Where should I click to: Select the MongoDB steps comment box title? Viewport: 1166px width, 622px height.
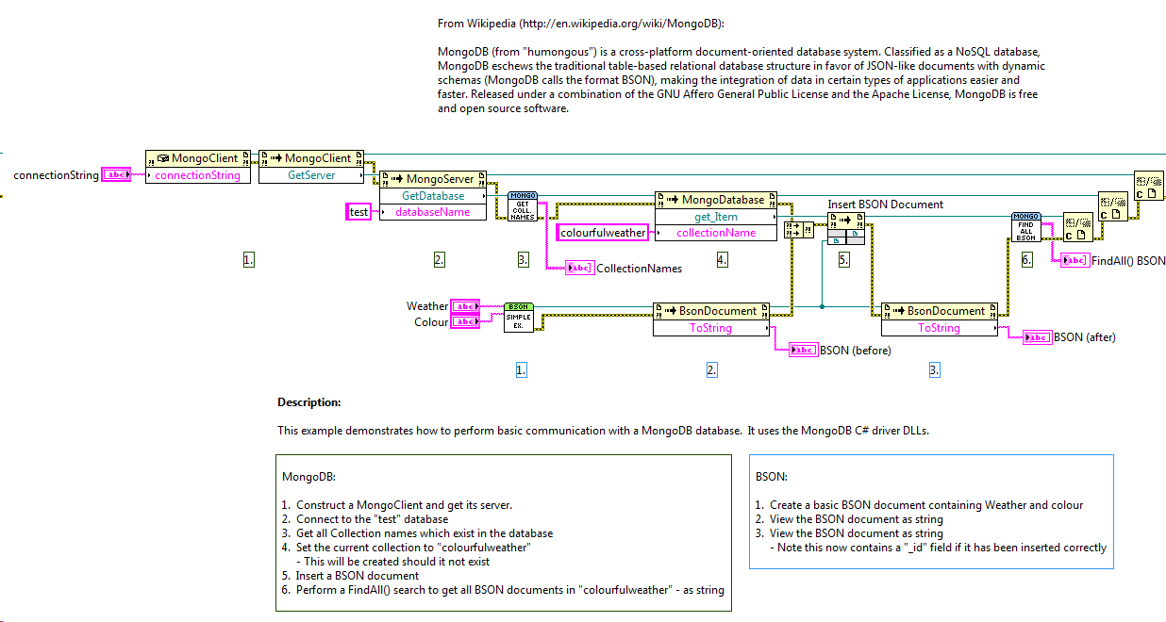point(309,478)
